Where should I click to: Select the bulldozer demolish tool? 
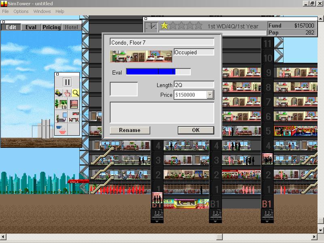(x=59, y=93)
